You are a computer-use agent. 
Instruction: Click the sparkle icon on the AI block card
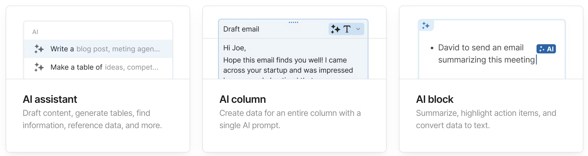point(425,26)
